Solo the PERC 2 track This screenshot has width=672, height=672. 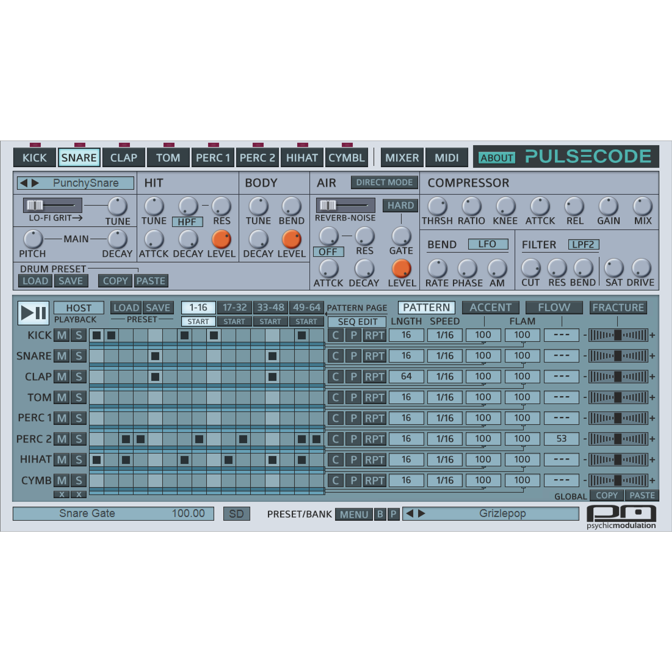point(79,439)
